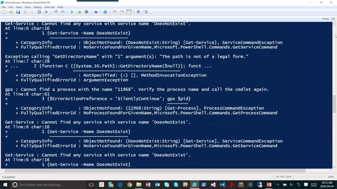Open the Add-ons menu
This screenshot has height=189, width=337.
click(49, 7)
